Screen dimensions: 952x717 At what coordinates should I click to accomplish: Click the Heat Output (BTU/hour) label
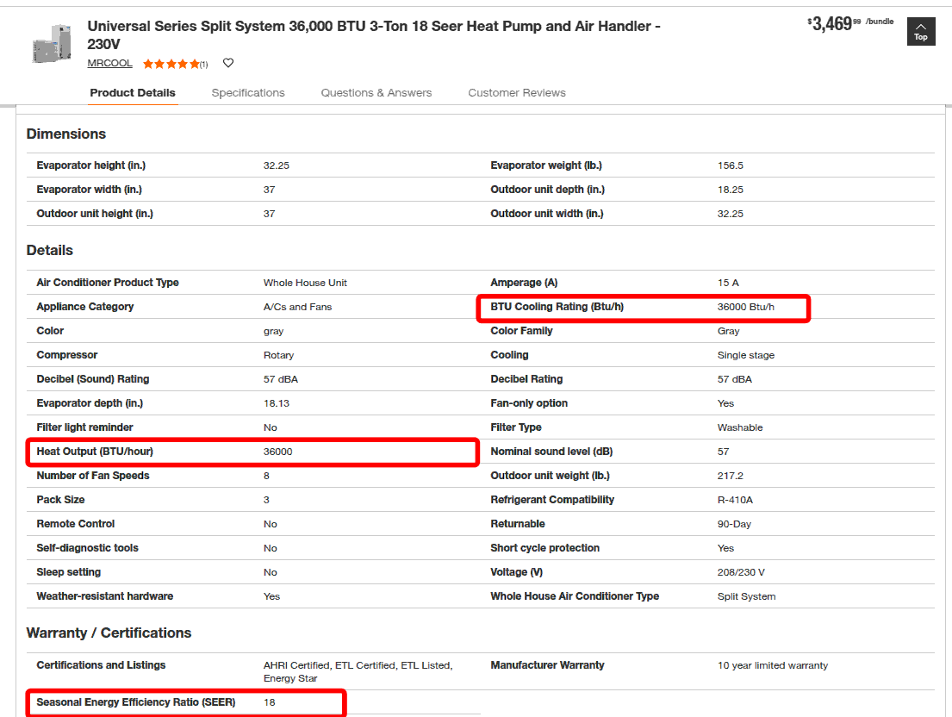[95, 452]
